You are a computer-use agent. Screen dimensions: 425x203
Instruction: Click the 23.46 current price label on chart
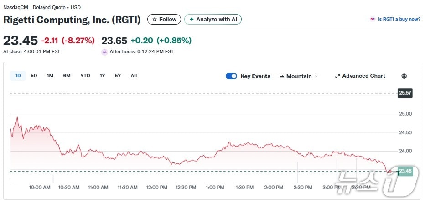coord(405,172)
